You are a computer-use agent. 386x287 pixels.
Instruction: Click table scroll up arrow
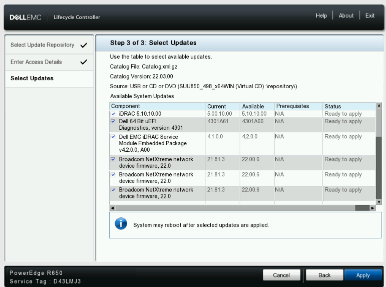coord(379,106)
